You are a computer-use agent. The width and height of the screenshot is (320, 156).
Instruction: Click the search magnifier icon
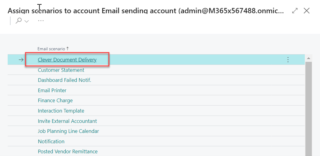point(19,21)
